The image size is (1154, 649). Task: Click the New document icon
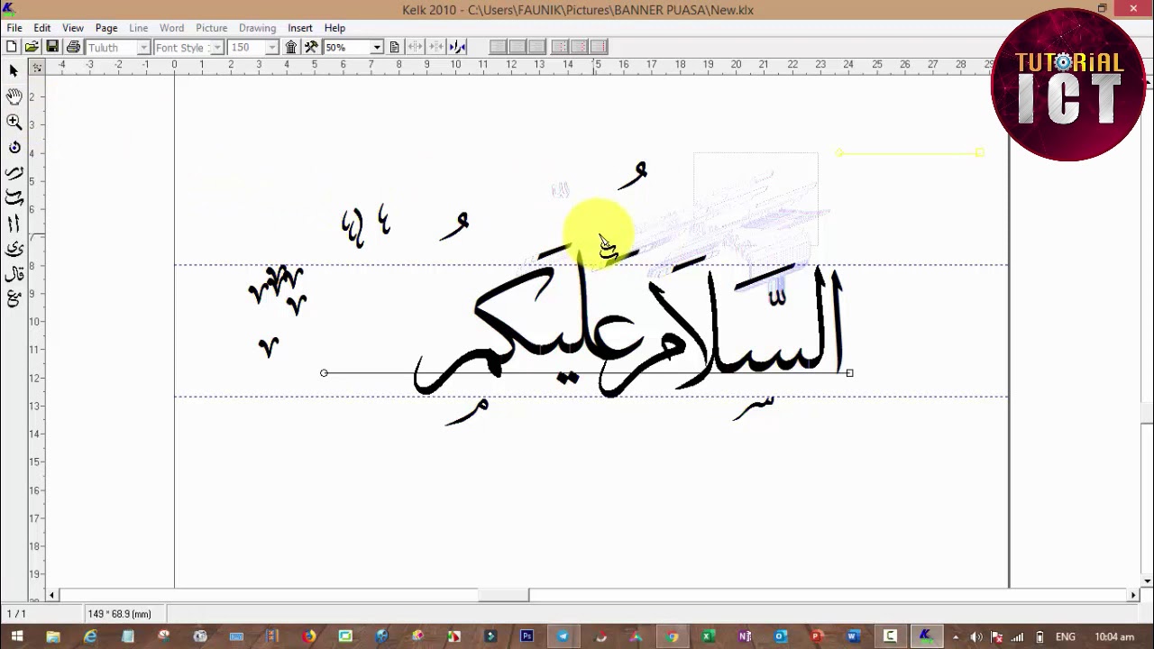pos(12,47)
